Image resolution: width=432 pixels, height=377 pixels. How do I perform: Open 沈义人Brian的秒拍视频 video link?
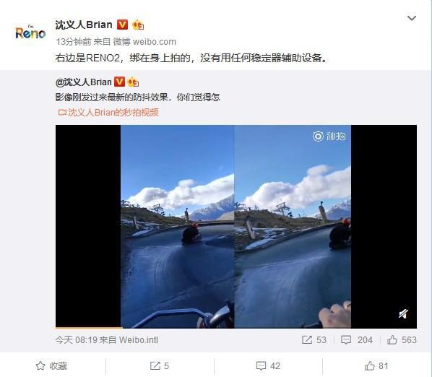108,113
